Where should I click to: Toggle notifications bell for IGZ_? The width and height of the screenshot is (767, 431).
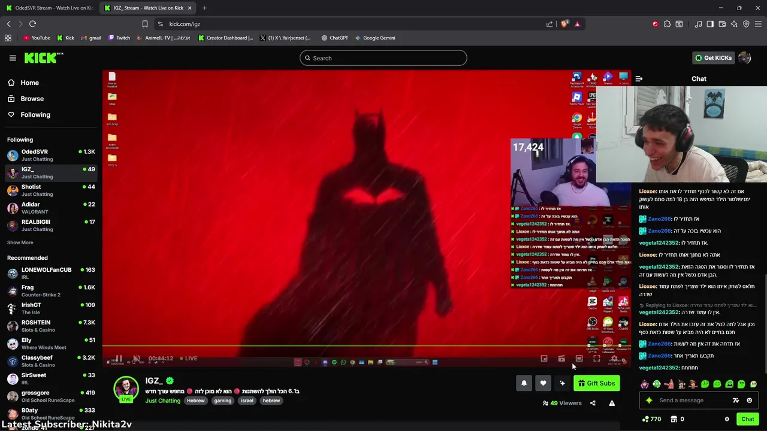coord(524,383)
